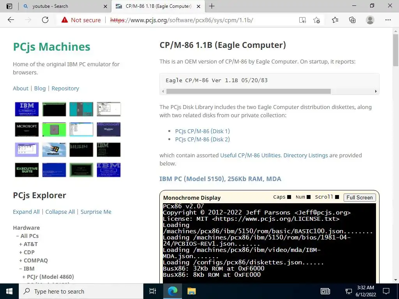Open the About page link
This screenshot has width=399, height=299.
21,88
